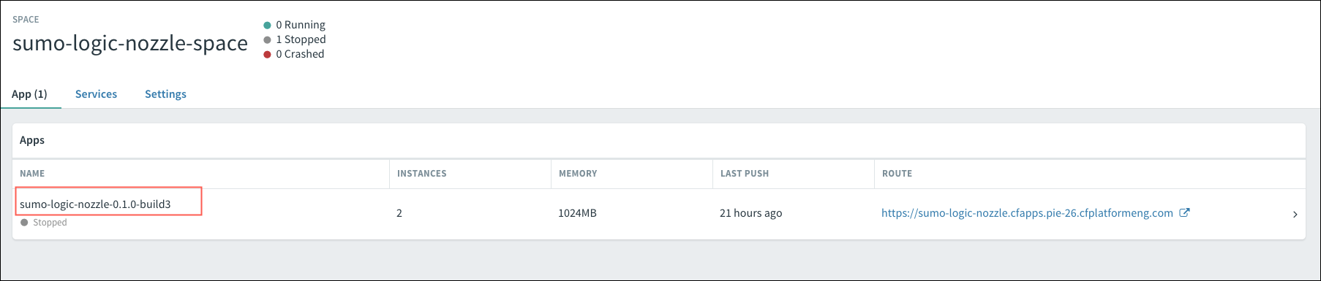Viewport: 1321px width, 281px height.
Task: Click the ROUTE column header
Action: [x=897, y=174]
